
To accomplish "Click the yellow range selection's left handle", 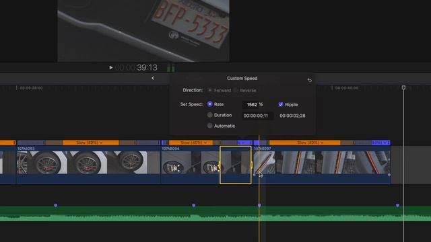I will pos(220,165).
